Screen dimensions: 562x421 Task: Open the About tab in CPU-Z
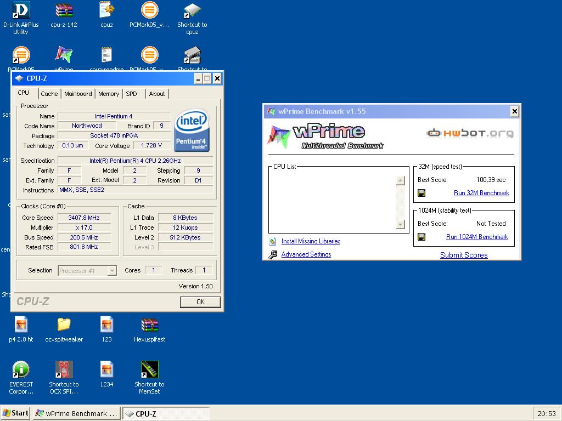(157, 94)
